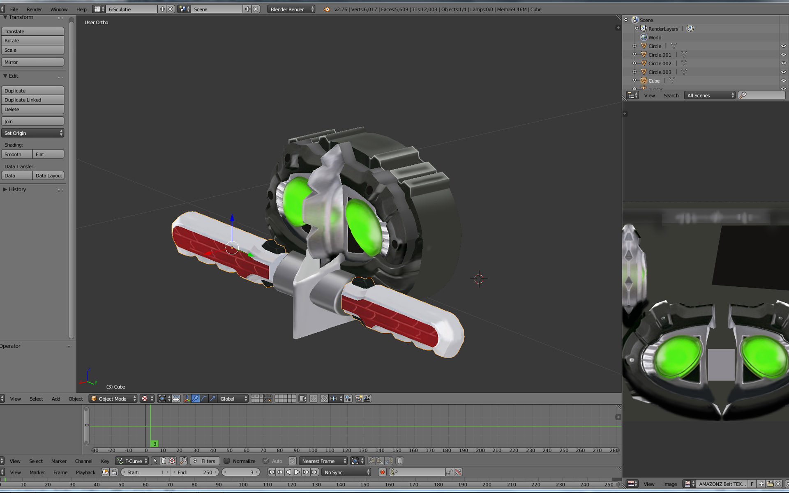The height and width of the screenshot is (493, 789).
Task: Toggle proportional editing circle icon
Action: point(314,399)
